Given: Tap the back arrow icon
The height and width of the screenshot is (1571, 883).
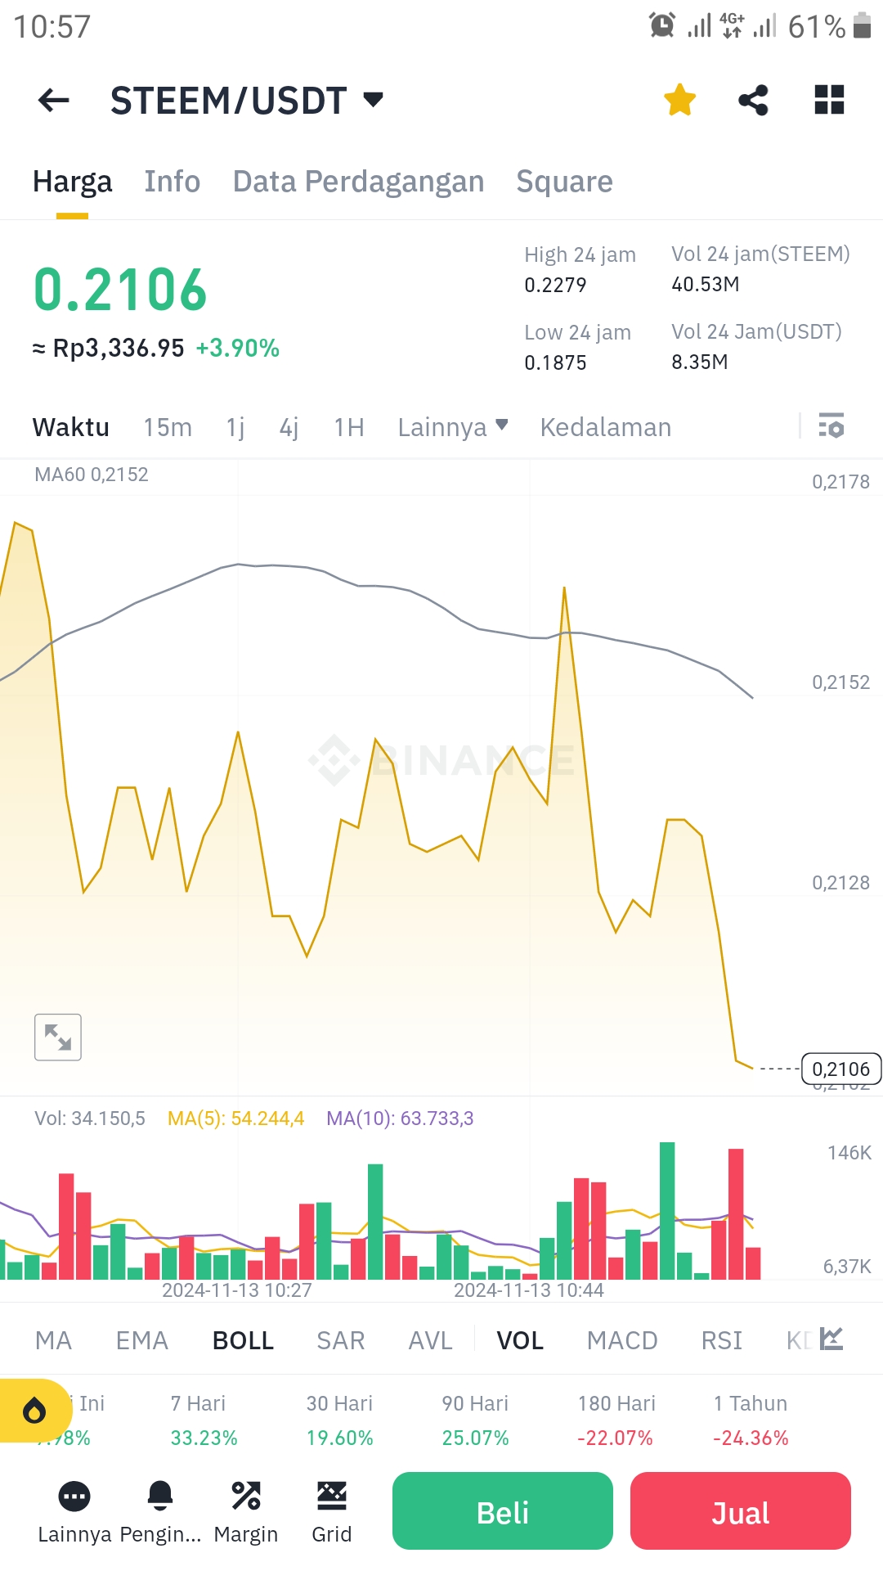Looking at the screenshot, I should point(54,101).
